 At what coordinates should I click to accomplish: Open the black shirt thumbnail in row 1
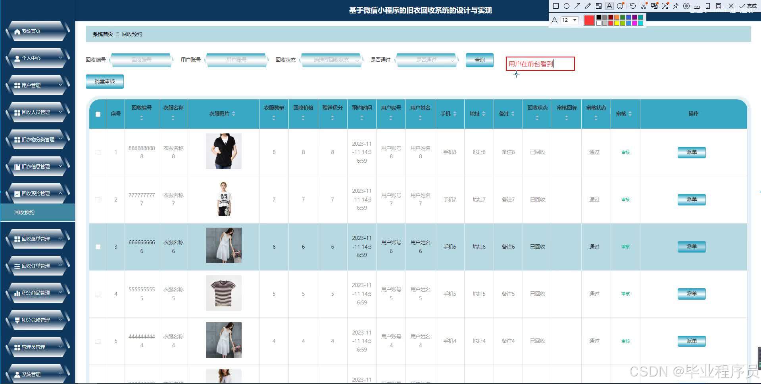pyautogui.click(x=223, y=151)
